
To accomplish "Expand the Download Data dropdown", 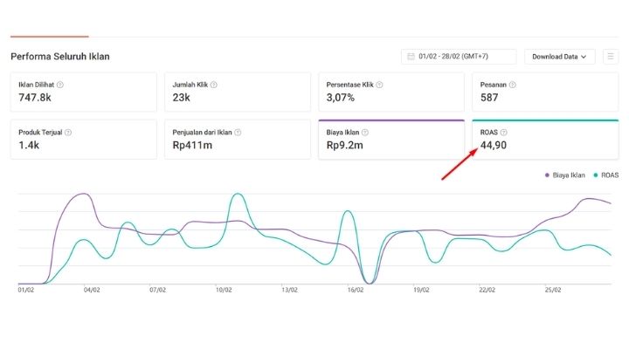I will (560, 57).
